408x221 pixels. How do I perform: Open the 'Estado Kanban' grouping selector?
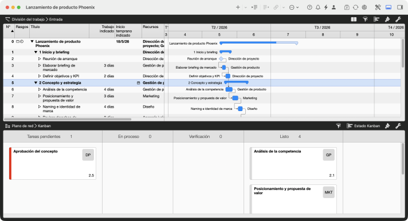pos(363,126)
